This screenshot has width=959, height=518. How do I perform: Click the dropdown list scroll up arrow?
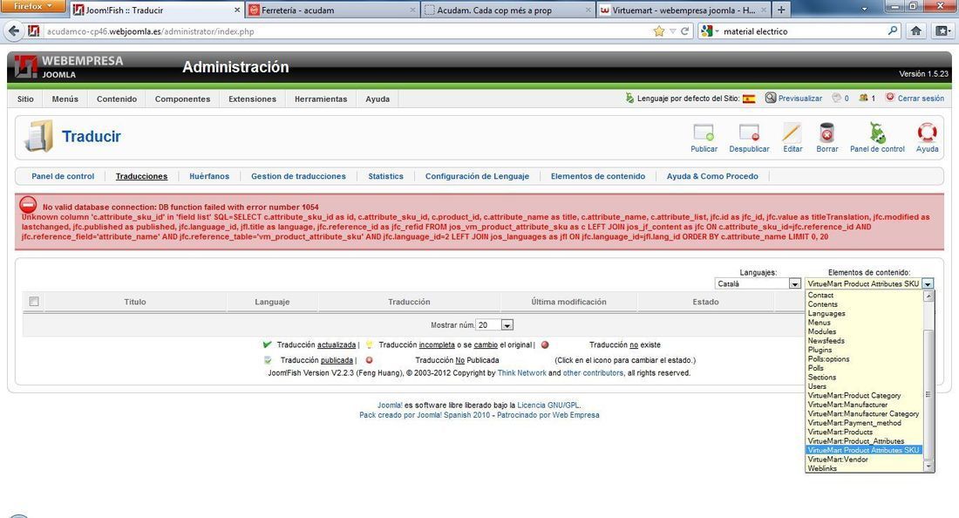pyautogui.click(x=928, y=296)
